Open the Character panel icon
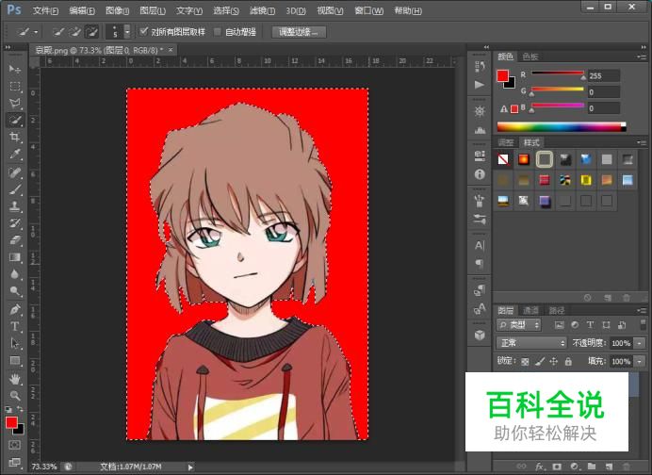The image size is (652, 475). click(480, 245)
